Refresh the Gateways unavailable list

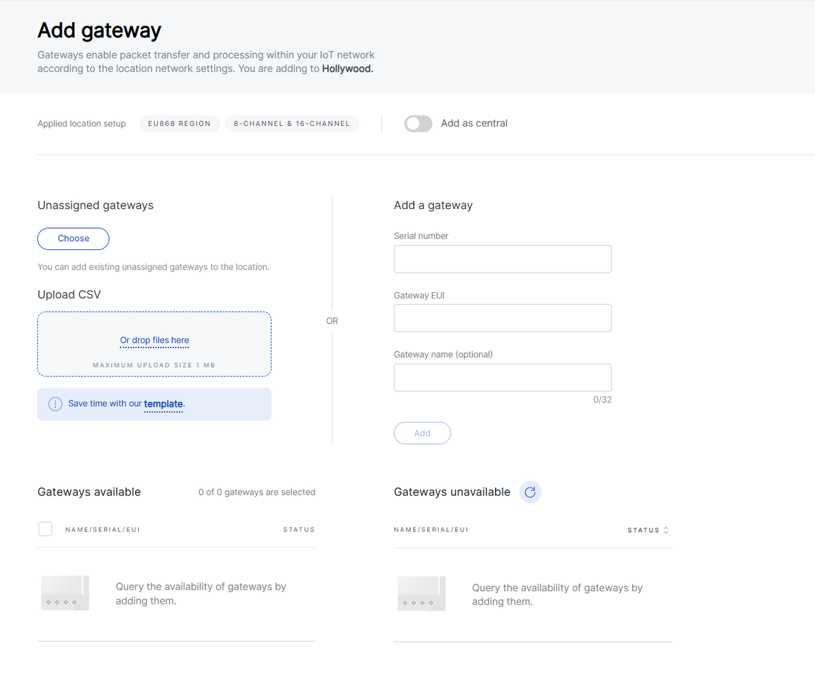[x=530, y=492]
